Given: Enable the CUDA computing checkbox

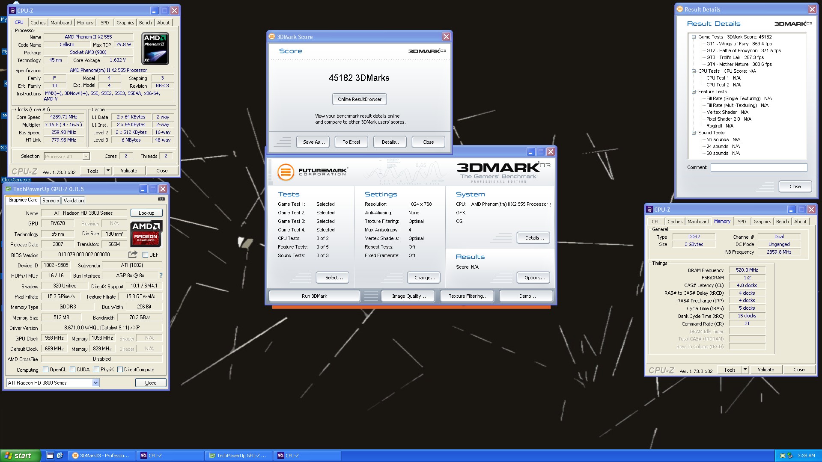Looking at the screenshot, I should (x=72, y=370).
